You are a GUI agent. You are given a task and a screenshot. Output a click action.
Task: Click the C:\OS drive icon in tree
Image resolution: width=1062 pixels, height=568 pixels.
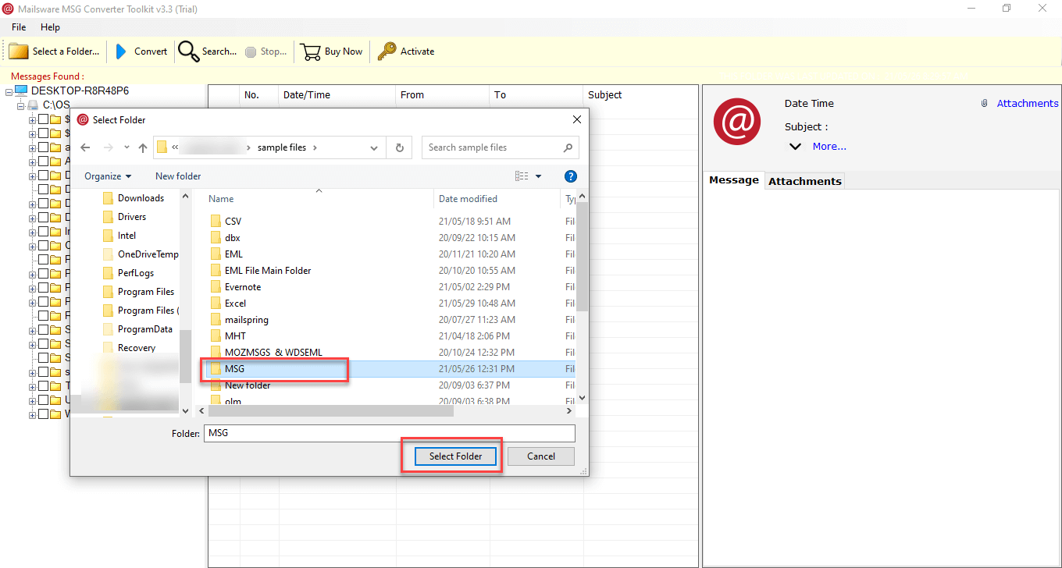33,105
